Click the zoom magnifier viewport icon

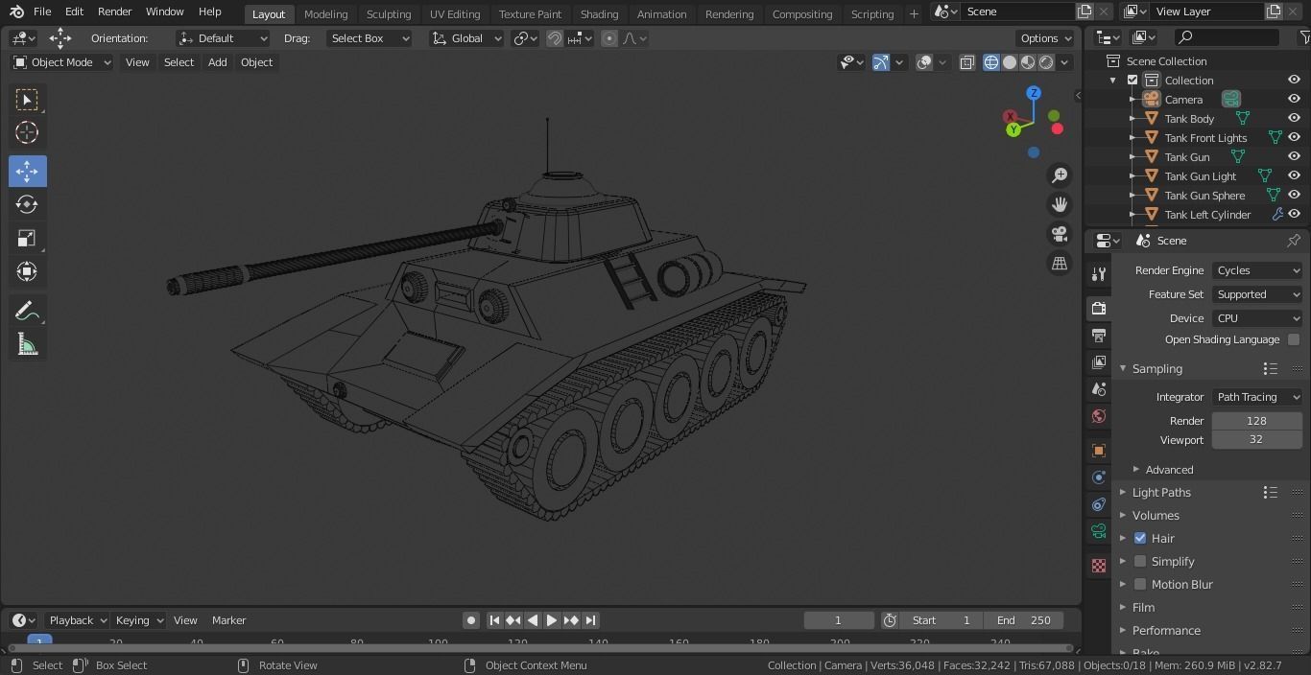click(1060, 175)
